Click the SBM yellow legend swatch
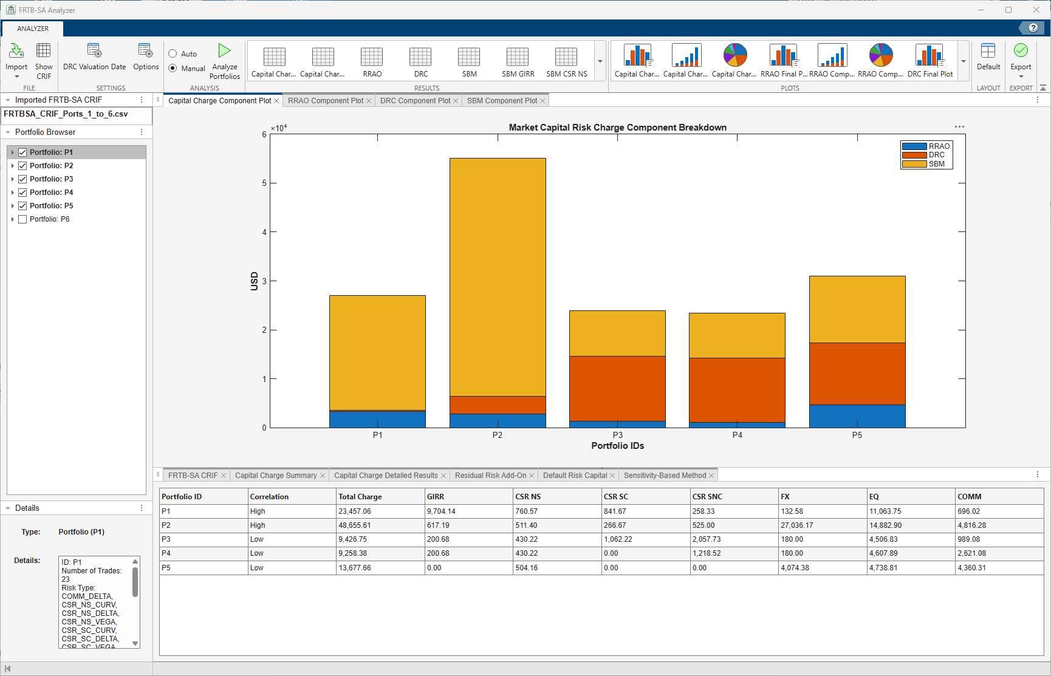The image size is (1051, 676). click(x=914, y=164)
